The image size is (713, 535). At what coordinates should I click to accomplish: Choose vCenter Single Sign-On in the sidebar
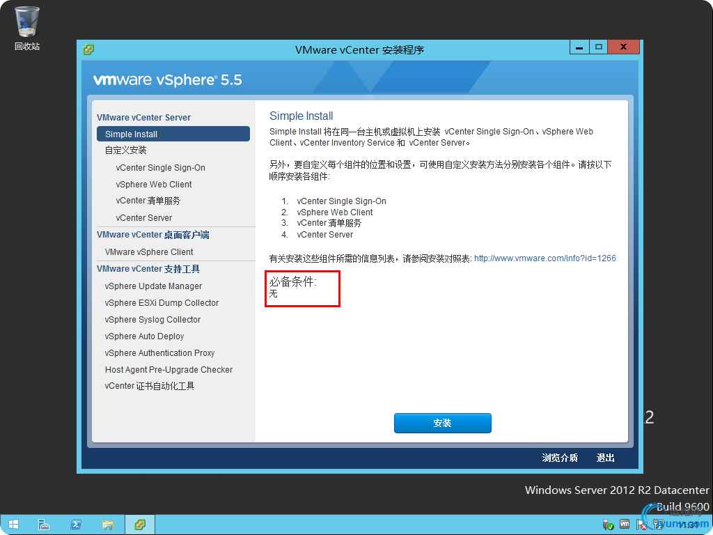pos(161,167)
